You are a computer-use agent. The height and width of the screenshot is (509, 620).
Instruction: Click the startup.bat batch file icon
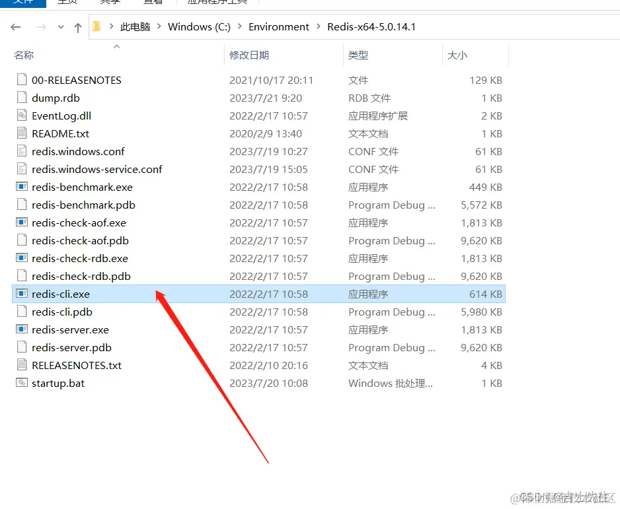click(x=22, y=383)
